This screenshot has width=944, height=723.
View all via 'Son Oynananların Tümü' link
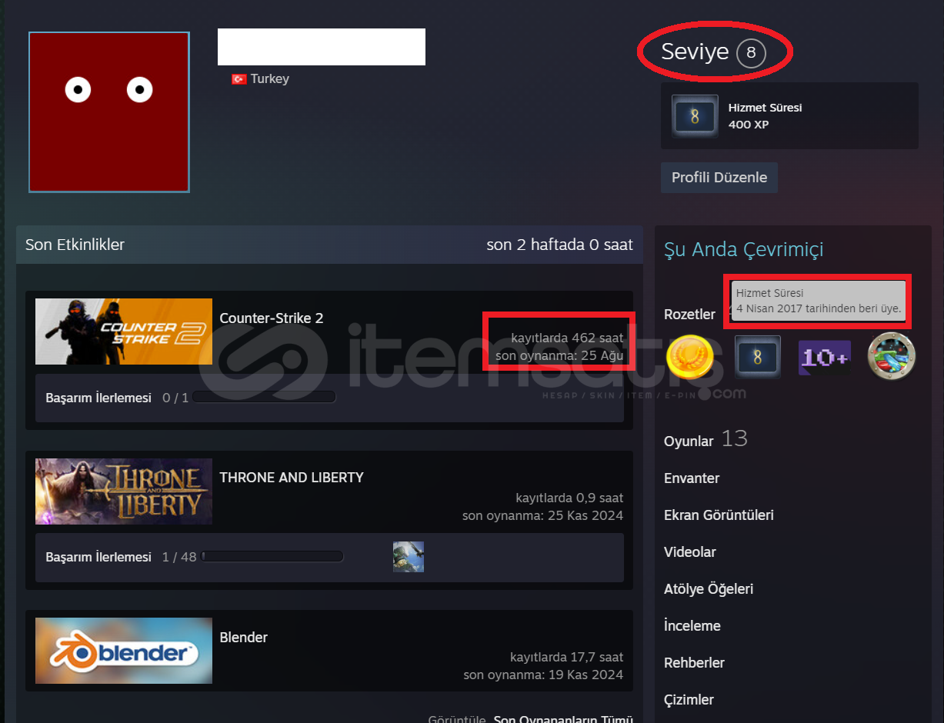point(563,720)
